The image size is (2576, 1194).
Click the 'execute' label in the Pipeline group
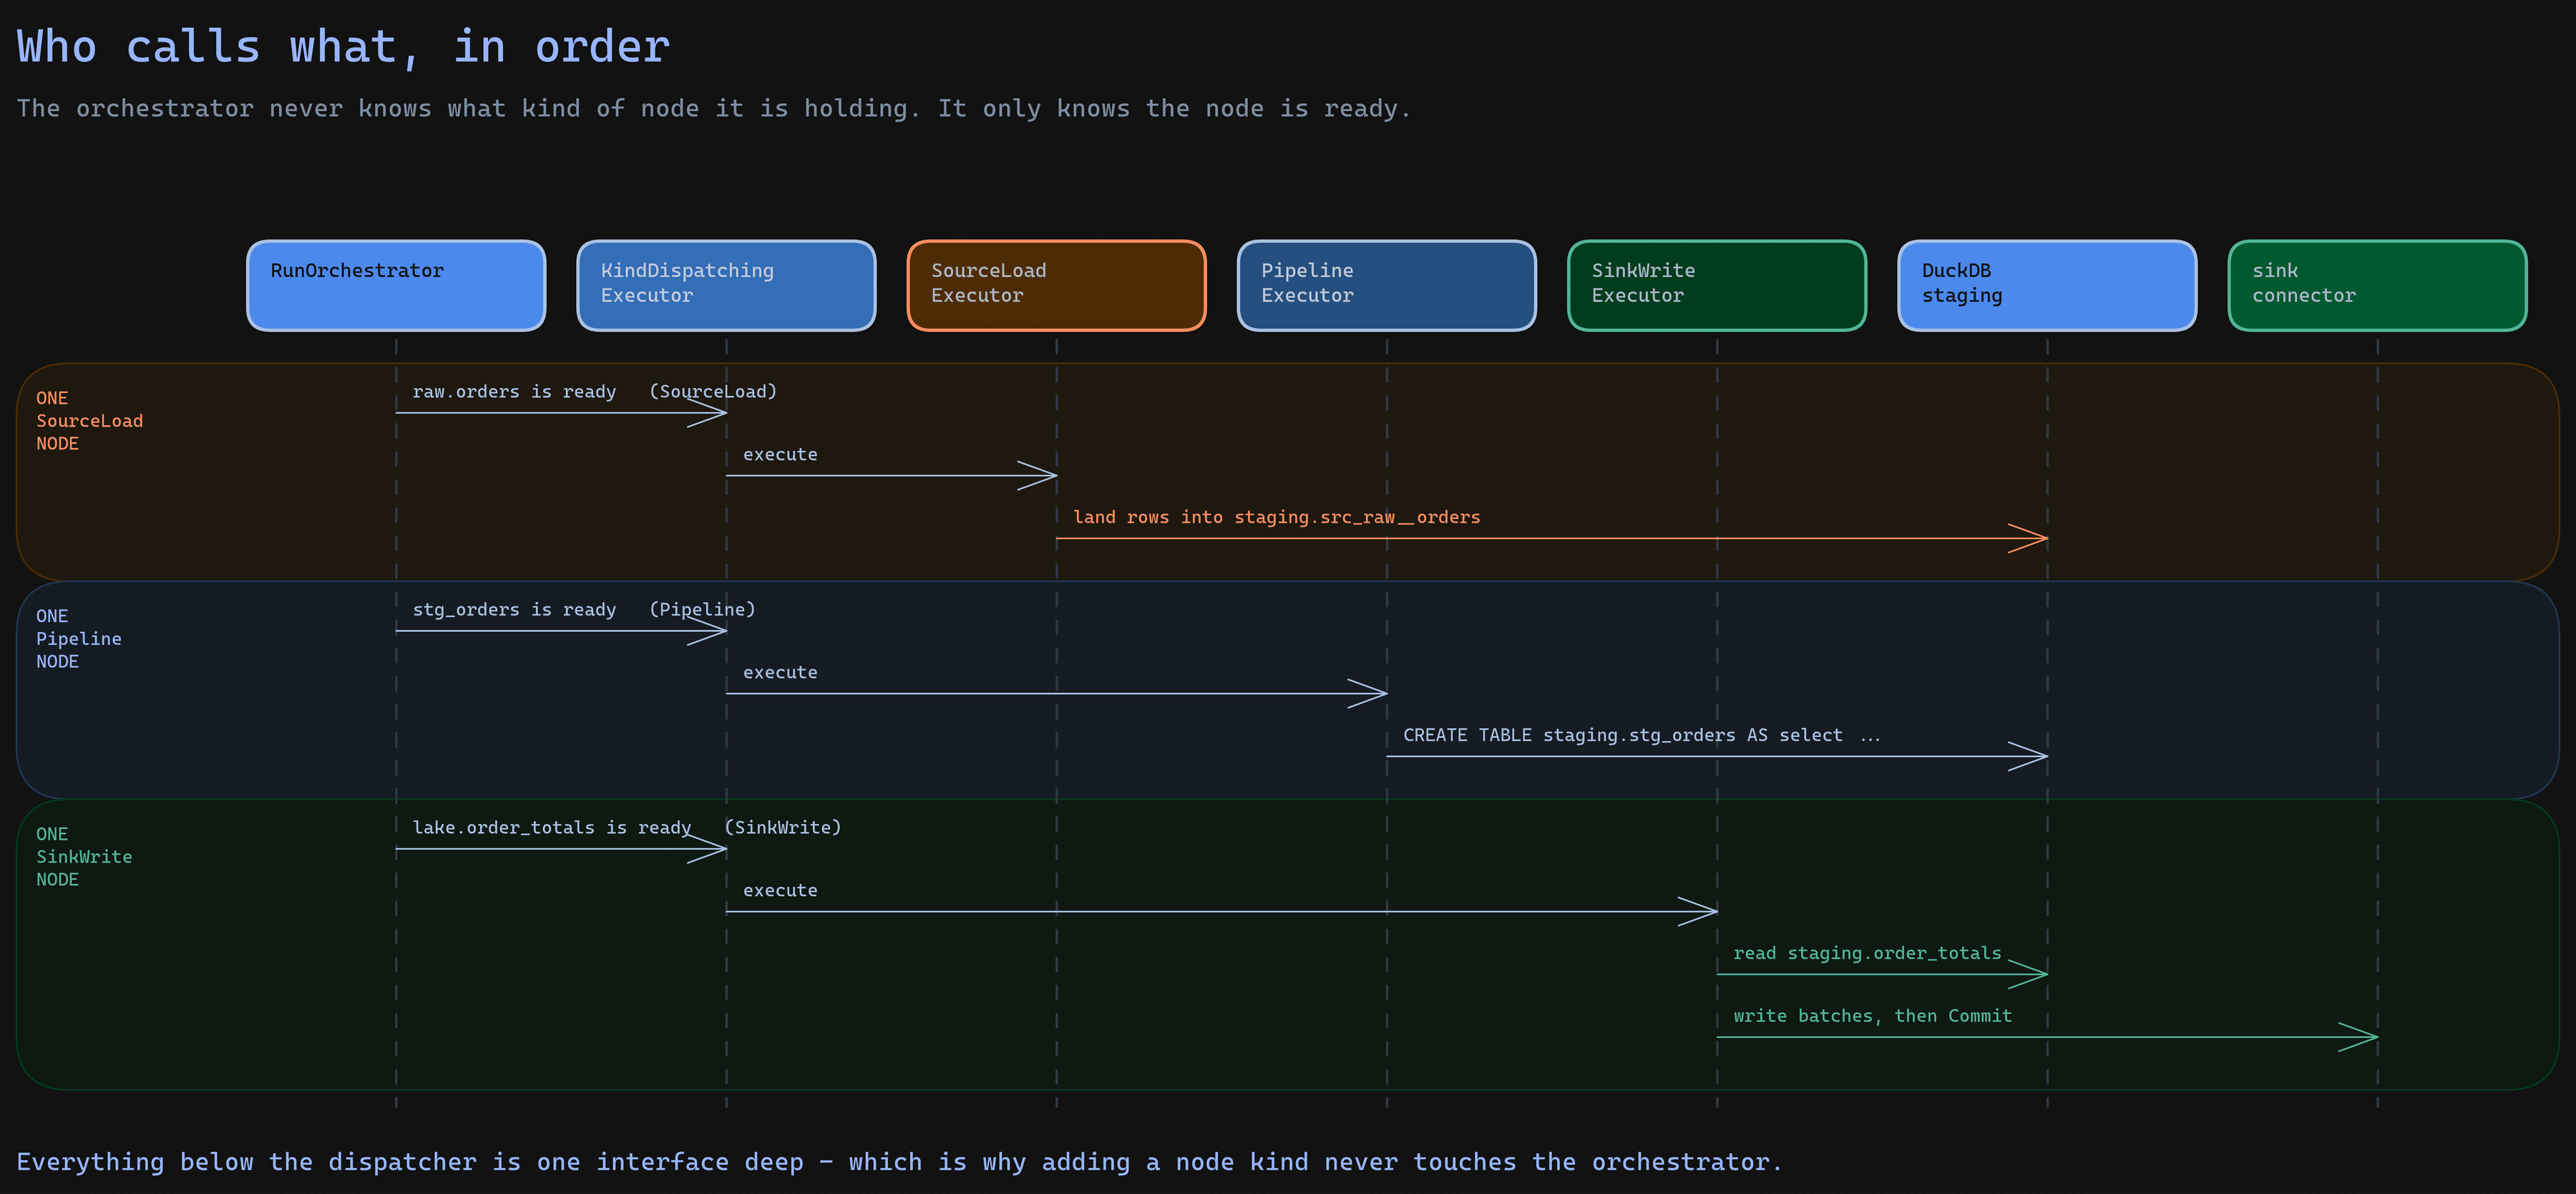(780, 673)
